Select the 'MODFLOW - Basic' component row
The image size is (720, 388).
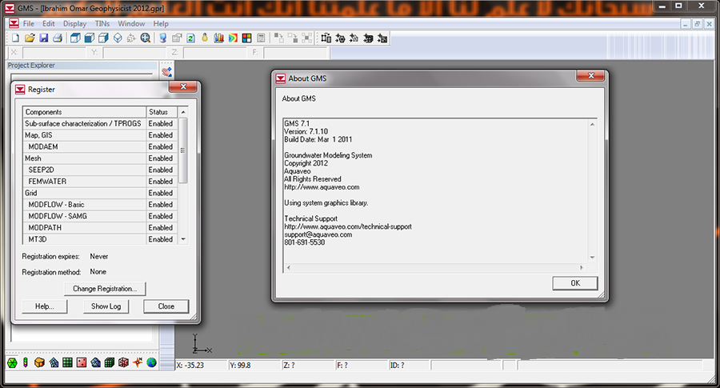tap(100, 204)
